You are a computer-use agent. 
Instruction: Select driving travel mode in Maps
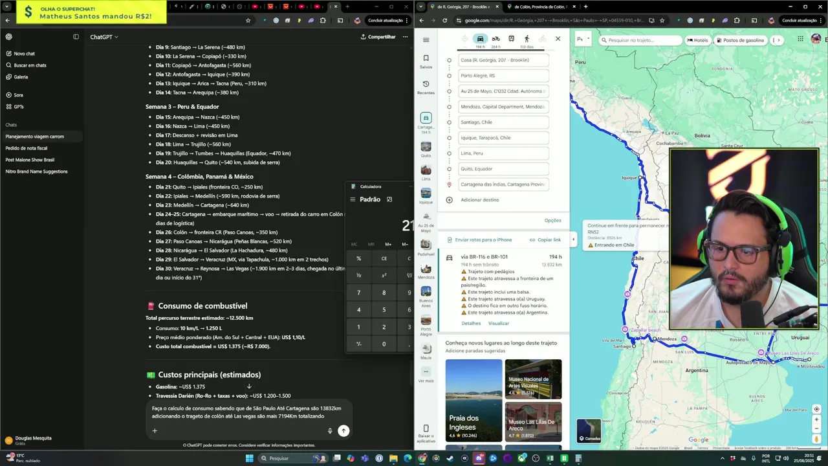coord(480,39)
